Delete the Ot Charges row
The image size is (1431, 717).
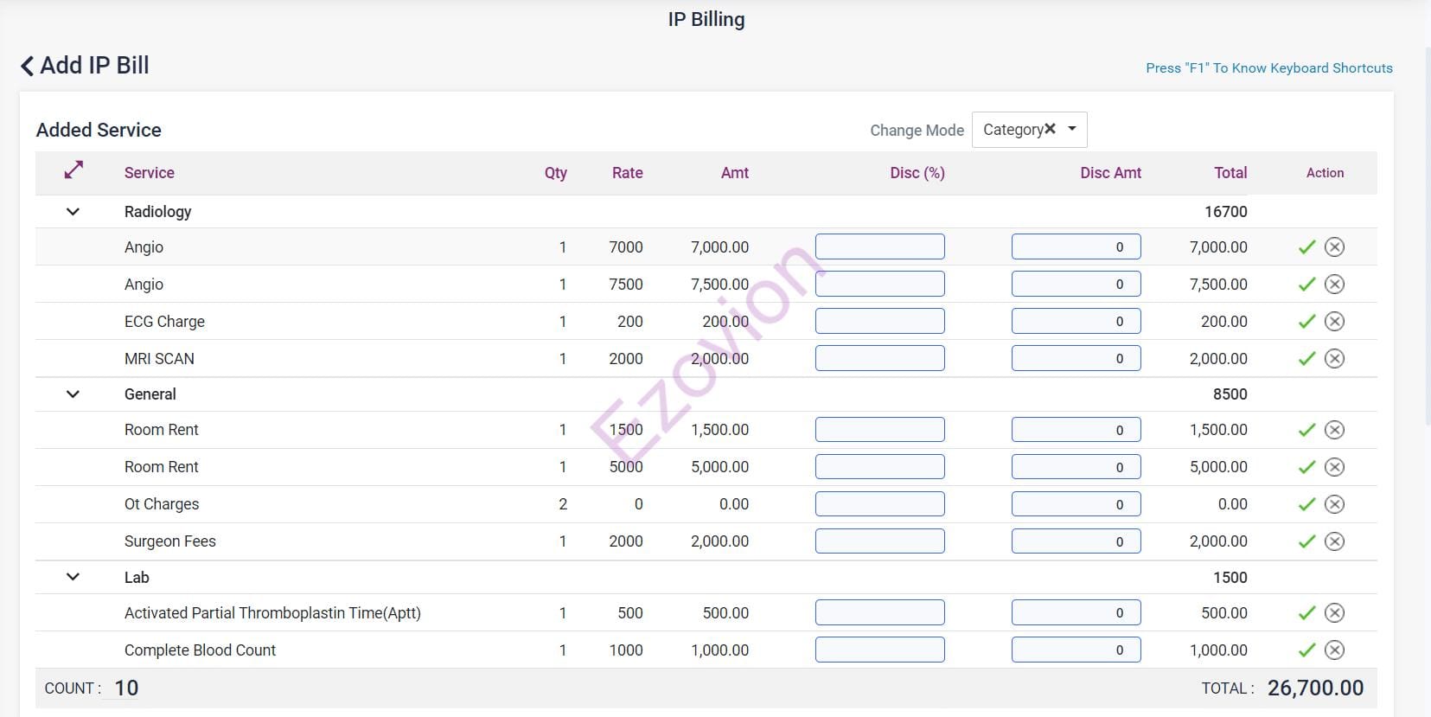click(x=1334, y=504)
